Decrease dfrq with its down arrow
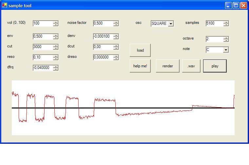Viewport: 249px width, 165px height. click(x=56, y=69)
